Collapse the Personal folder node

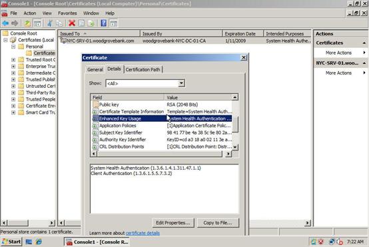[13, 47]
